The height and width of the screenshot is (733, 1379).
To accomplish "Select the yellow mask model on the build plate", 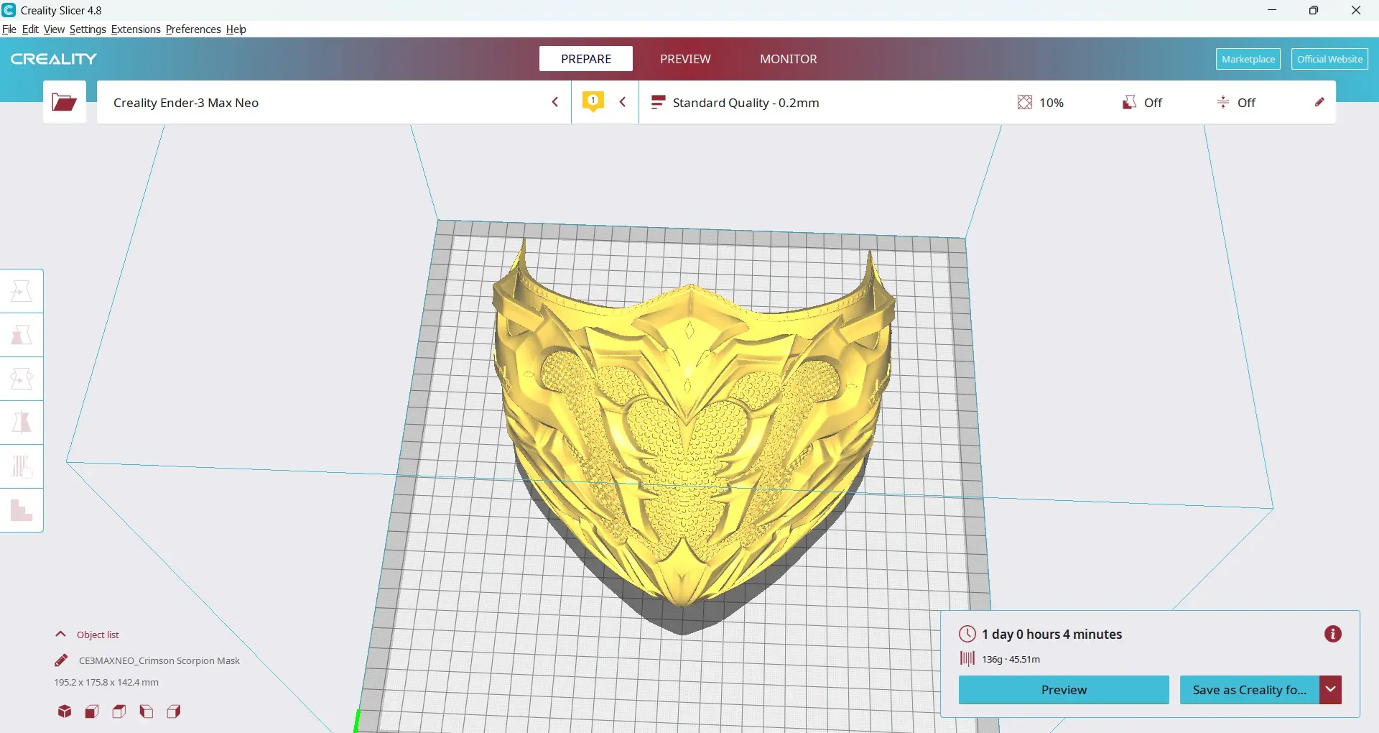I will 693,431.
